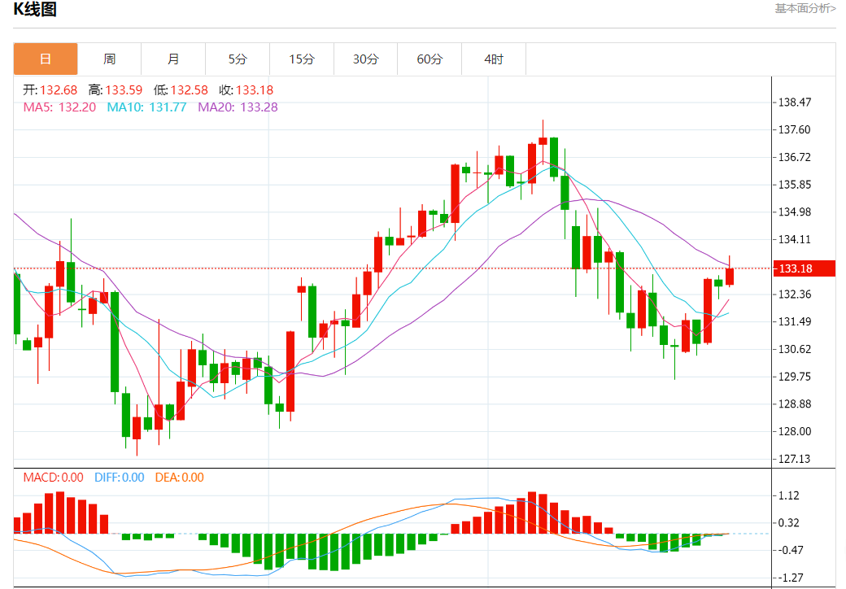Click the DEA: 0.00 indicator label
846x589 pixels.
pos(180,478)
